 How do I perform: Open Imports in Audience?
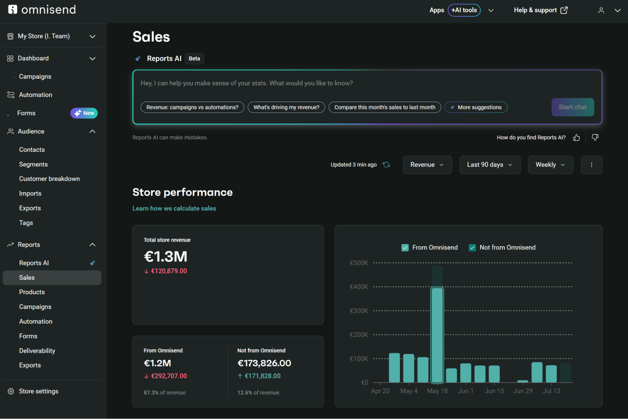(x=30, y=194)
